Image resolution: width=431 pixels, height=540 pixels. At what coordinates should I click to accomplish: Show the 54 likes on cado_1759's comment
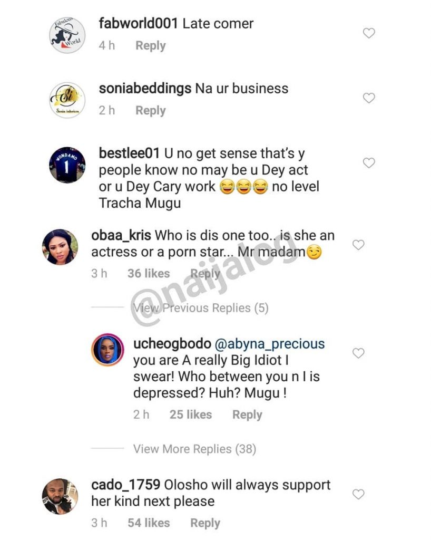point(149,523)
